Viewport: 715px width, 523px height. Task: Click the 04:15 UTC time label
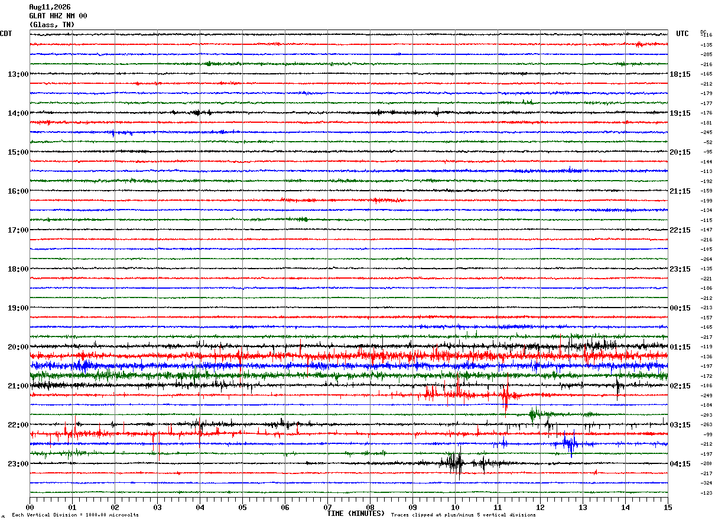[x=680, y=464]
